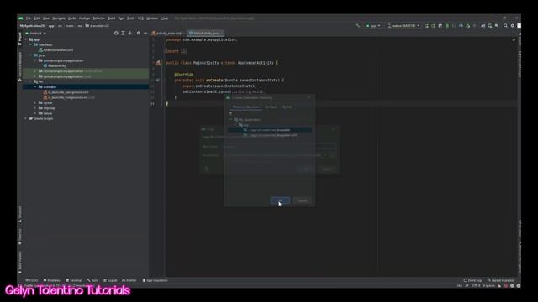This screenshot has height=302, width=538.
Task: Click the Select Opened File target icon
Action: pos(116,34)
